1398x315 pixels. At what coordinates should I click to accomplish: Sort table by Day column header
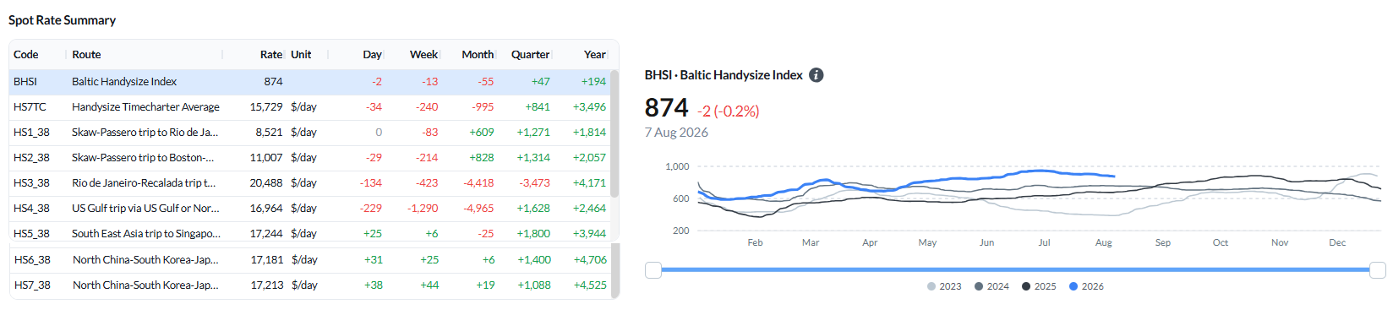pos(372,55)
